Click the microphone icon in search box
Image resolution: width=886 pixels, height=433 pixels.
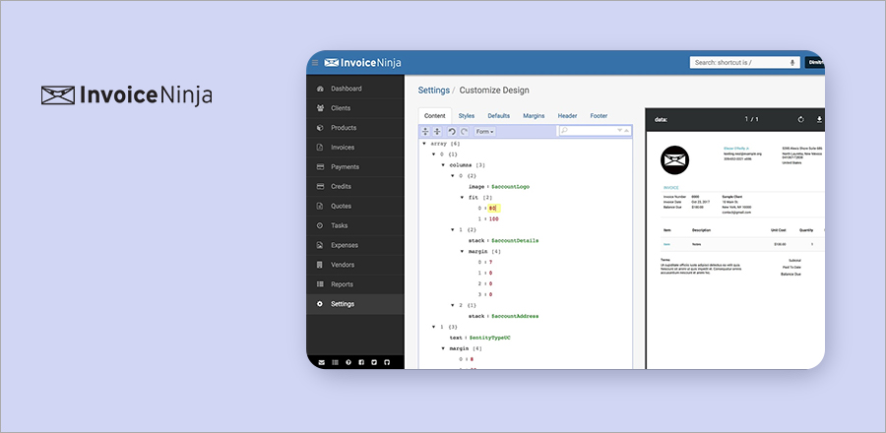[792, 63]
